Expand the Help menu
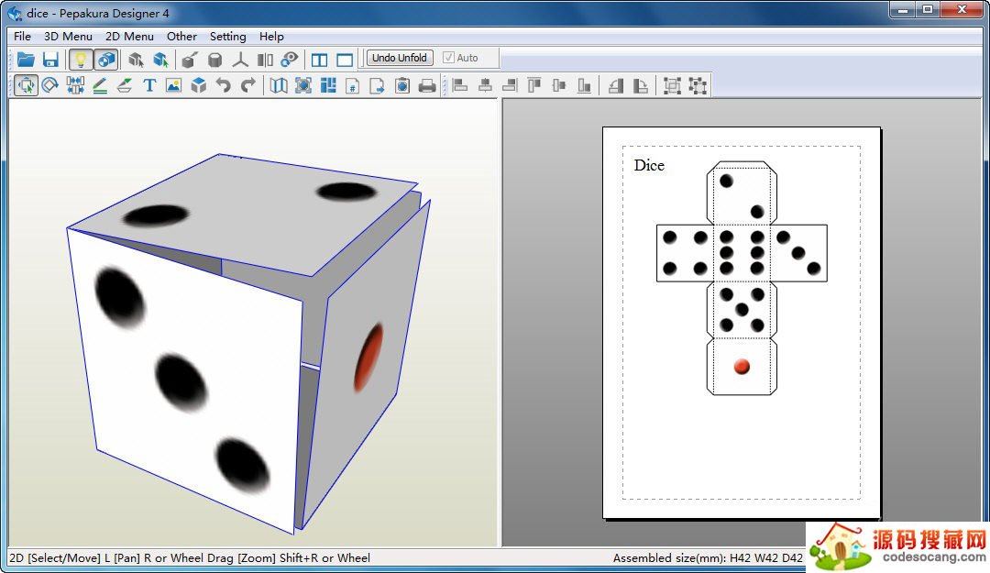Image resolution: width=990 pixels, height=573 pixels. pyautogui.click(x=271, y=36)
